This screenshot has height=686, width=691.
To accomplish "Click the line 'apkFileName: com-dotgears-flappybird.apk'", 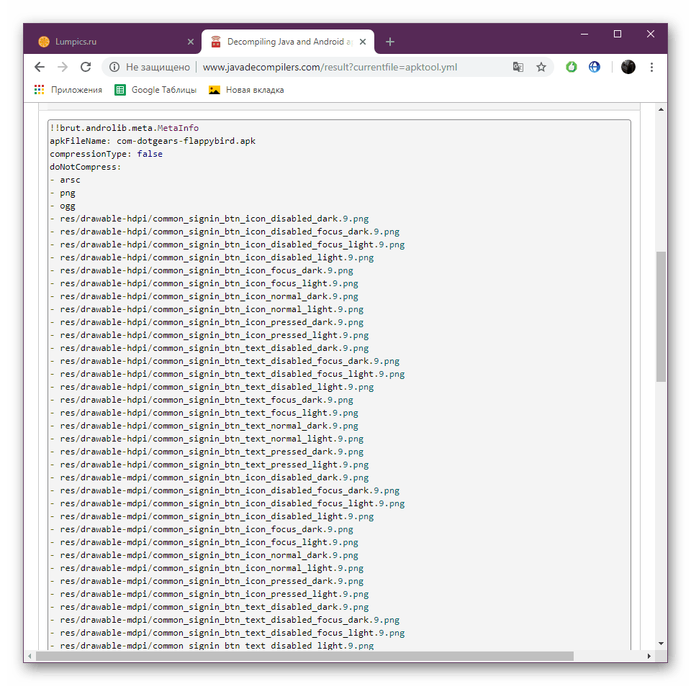I will [153, 141].
